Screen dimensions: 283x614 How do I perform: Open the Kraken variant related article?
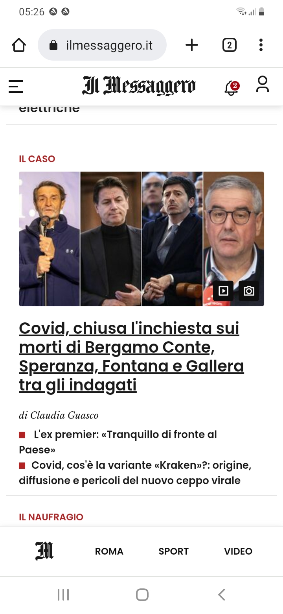point(135,473)
